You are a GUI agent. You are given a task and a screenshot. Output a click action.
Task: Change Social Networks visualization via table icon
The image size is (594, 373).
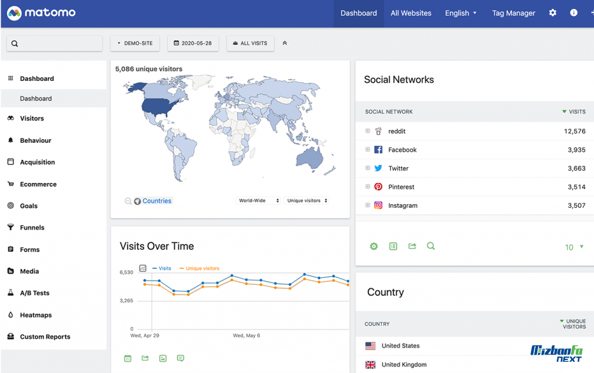(393, 247)
